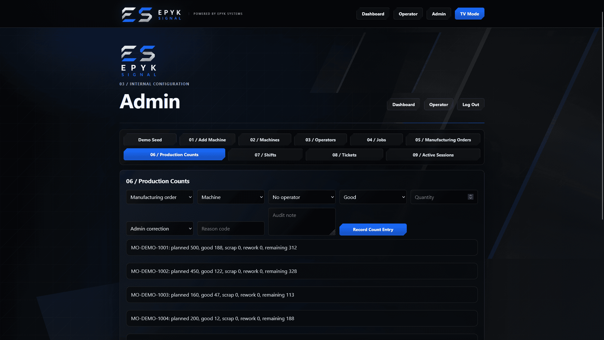The height and width of the screenshot is (340, 604).
Task: Open 09 / Active Sessions tab
Action: pos(433,155)
